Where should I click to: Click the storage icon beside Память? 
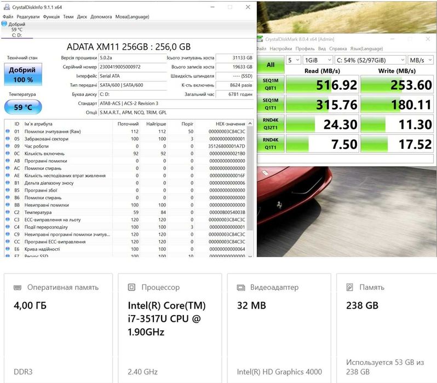[x=349, y=287]
